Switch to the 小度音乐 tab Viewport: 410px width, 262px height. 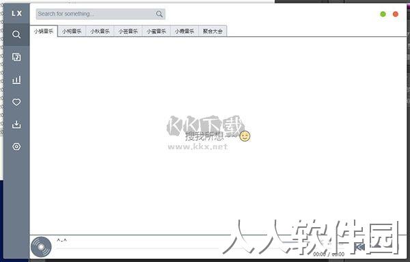pos(184,31)
